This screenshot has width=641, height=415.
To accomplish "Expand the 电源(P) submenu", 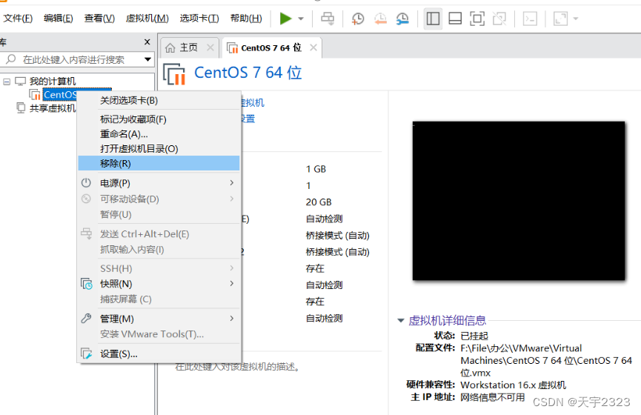I will pyautogui.click(x=159, y=183).
